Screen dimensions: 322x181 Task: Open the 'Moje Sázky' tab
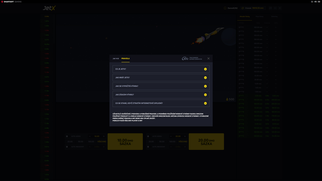[259, 17]
